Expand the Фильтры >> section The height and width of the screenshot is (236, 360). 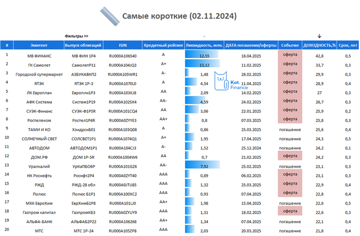coord(76,36)
